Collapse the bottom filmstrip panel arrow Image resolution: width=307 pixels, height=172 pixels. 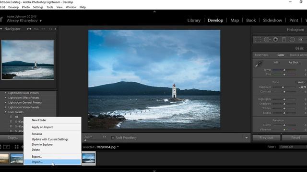(x=154, y=171)
